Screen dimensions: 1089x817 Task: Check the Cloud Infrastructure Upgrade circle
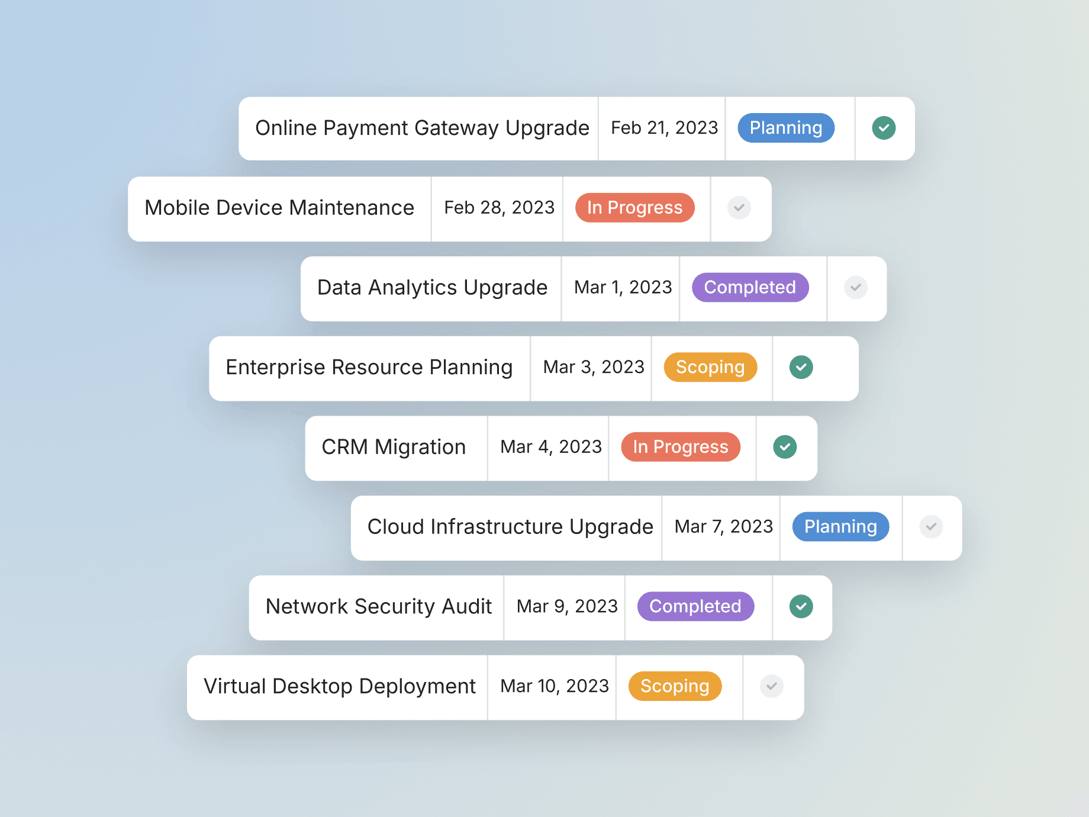931,527
